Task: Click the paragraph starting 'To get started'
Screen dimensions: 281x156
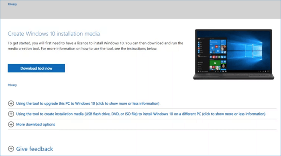Action: [96, 46]
